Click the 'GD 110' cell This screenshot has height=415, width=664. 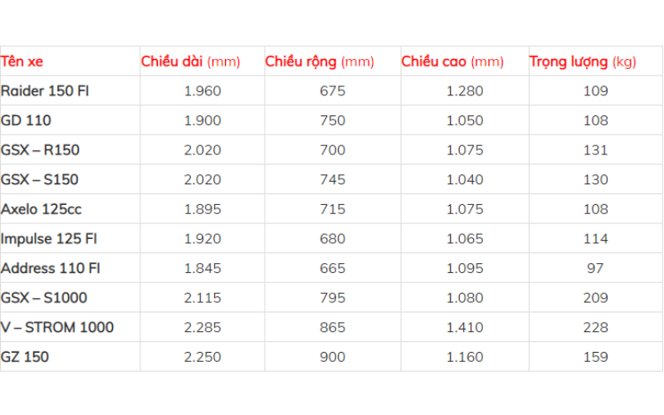27,120
